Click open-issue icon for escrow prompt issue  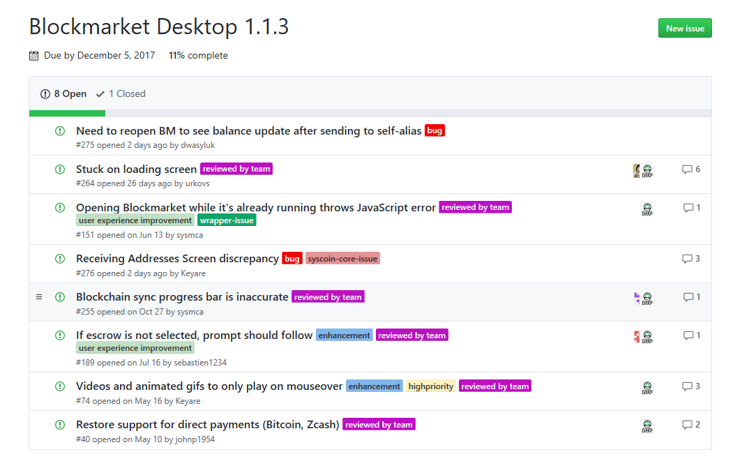(60, 335)
